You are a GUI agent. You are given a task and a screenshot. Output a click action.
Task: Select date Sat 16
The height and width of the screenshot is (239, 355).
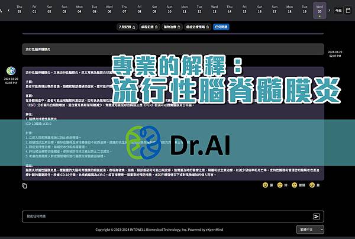[x=260, y=9]
